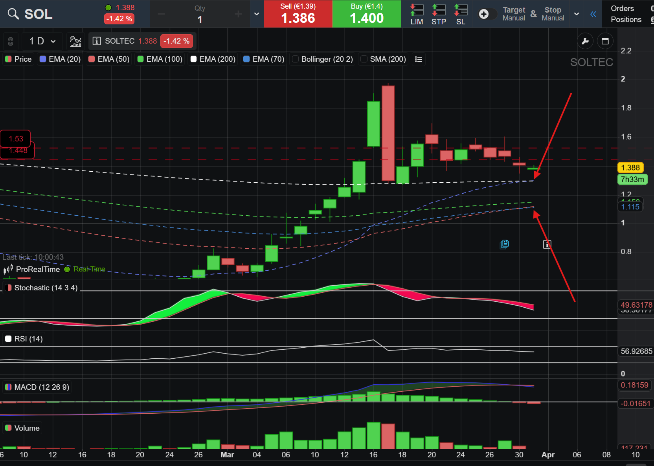
Task: Click the 49.63178 stochastic value
Action: [636, 305]
